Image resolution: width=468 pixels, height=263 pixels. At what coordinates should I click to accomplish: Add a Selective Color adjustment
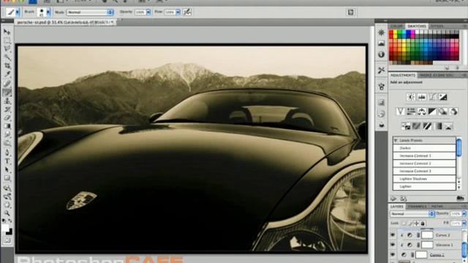[448, 126]
